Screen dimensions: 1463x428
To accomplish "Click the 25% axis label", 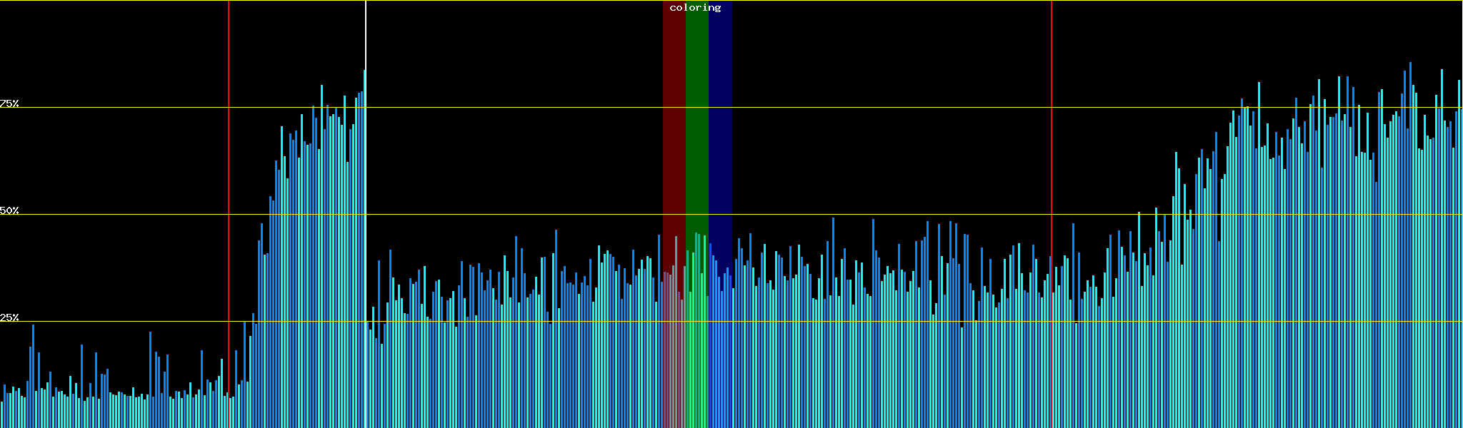I will (x=9, y=317).
